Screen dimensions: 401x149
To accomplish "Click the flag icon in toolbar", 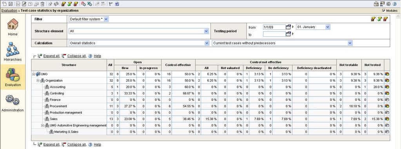I will [x=111, y=4].
